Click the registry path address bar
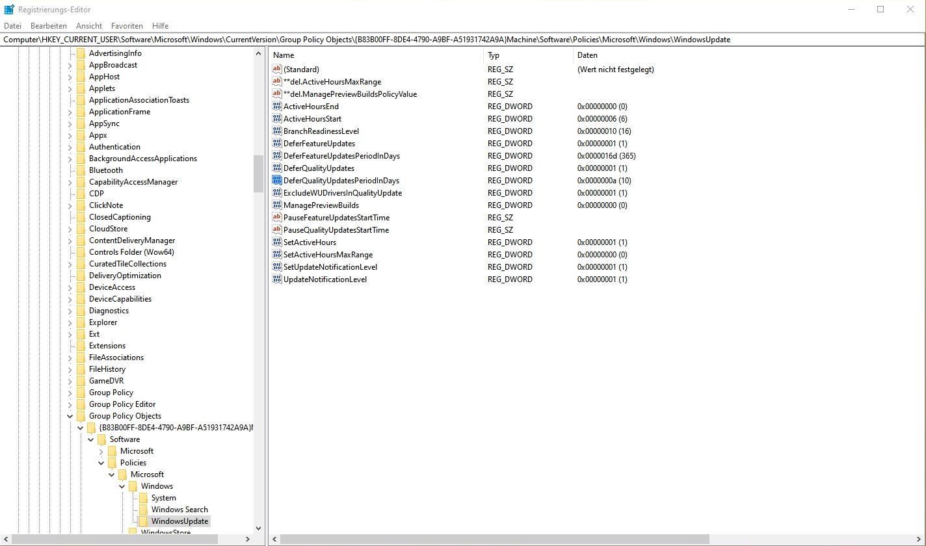This screenshot has height=546, width=926. (x=462, y=40)
